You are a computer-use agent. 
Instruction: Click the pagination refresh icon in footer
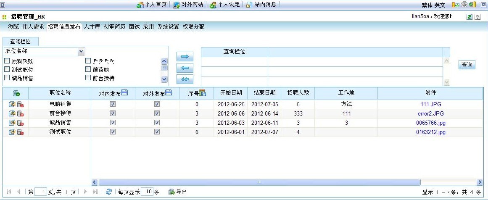pos(109,192)
